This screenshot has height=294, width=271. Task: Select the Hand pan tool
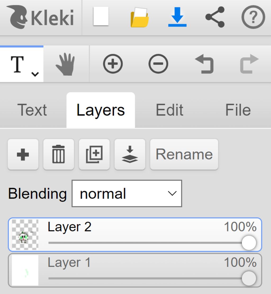(x=65, y=64)
